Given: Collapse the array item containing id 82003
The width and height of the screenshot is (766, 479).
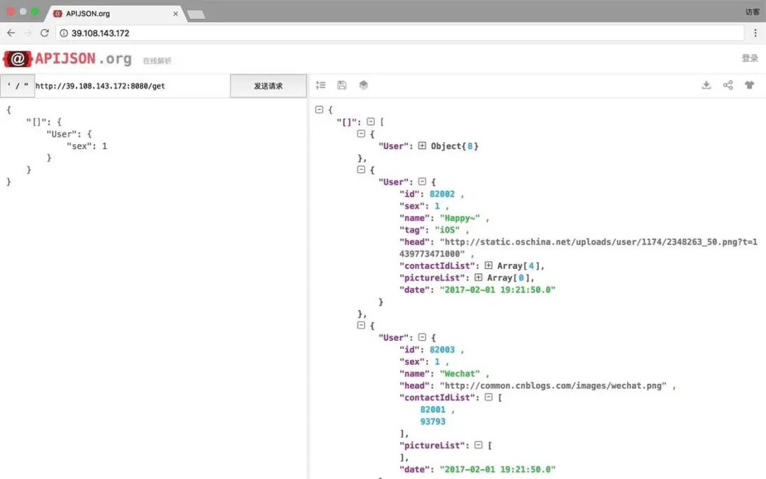Looking at the screenshot, I should pyautogui.click(x=361, y=325).
